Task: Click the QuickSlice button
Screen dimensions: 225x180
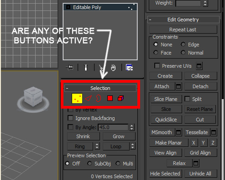Action: point(166,120)
